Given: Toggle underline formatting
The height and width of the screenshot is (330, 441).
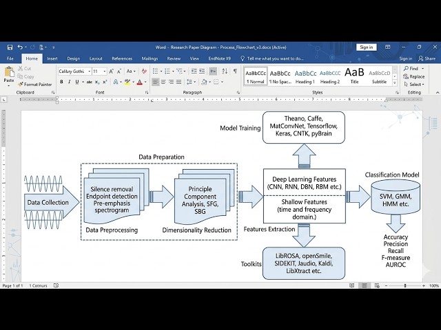Looking at the screenshot, I should (76, 82).
